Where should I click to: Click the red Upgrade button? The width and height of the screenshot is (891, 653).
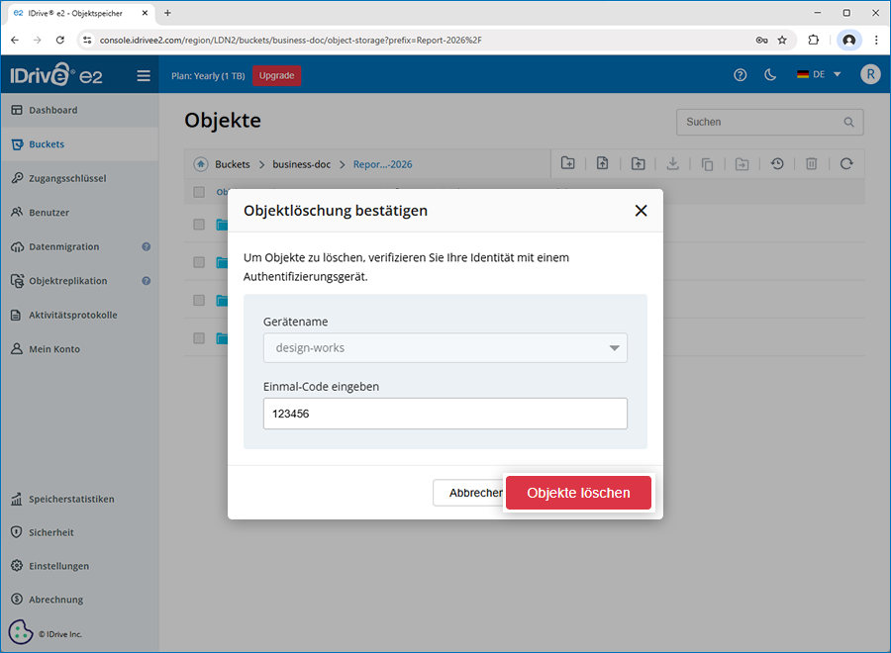click(x=276, y=75)
